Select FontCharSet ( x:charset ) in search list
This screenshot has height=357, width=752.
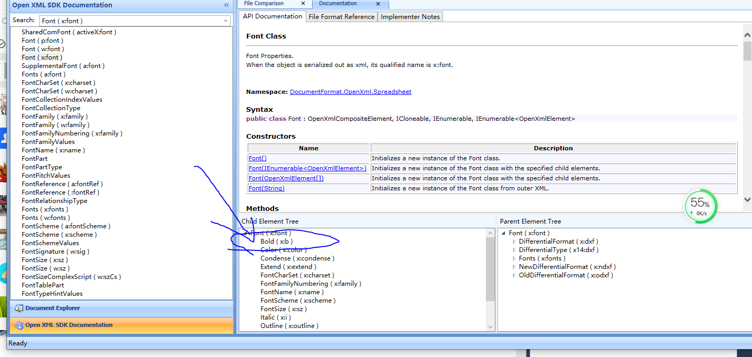[59, 83]
